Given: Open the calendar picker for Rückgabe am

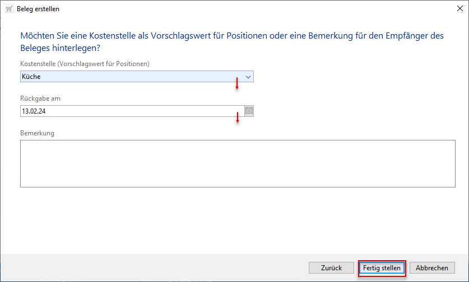Looking at the screenshot, I should point(249,111).
